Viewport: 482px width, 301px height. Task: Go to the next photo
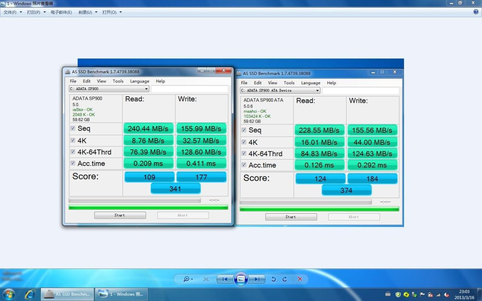click(x=257, y=279)
